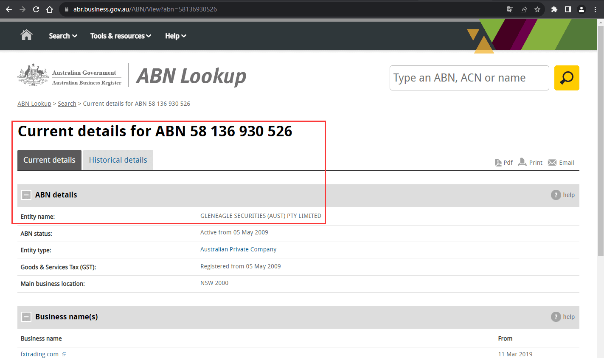
Task: Click the Entity type: label
Action: (x=36, y=250)
